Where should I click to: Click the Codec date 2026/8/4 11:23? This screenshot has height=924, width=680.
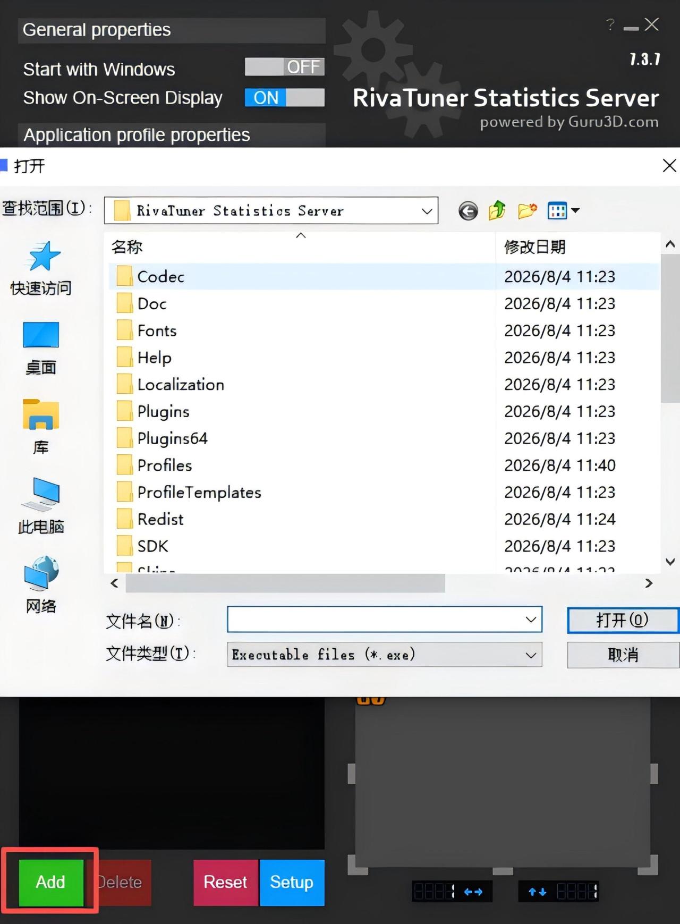tap(559, 276)
